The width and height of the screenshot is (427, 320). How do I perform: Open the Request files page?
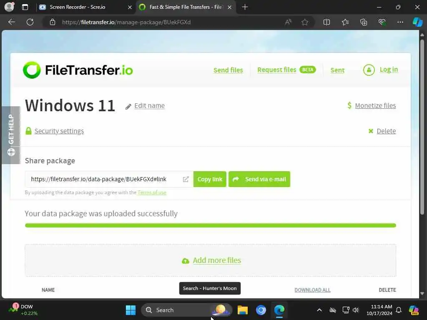coord(277,70)
